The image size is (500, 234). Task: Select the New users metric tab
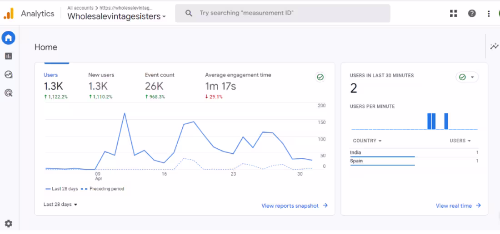101,86
